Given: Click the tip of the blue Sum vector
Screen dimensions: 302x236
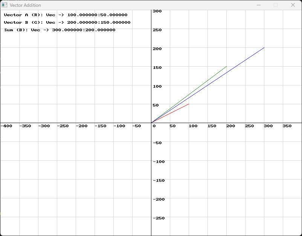Looking at the screenshot, I should (264, 48).
